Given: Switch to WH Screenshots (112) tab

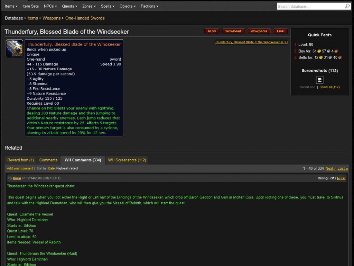Looking at the screenshot, I should 127,160.
